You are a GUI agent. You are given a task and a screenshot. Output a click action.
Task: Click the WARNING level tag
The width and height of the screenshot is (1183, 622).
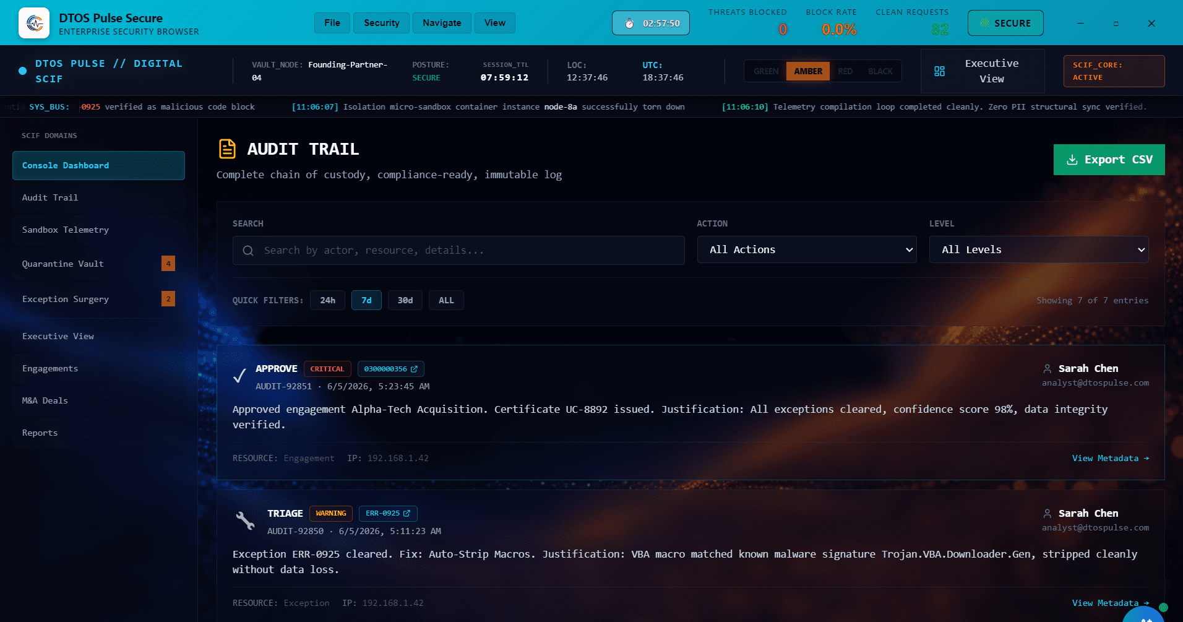(331, 514)
